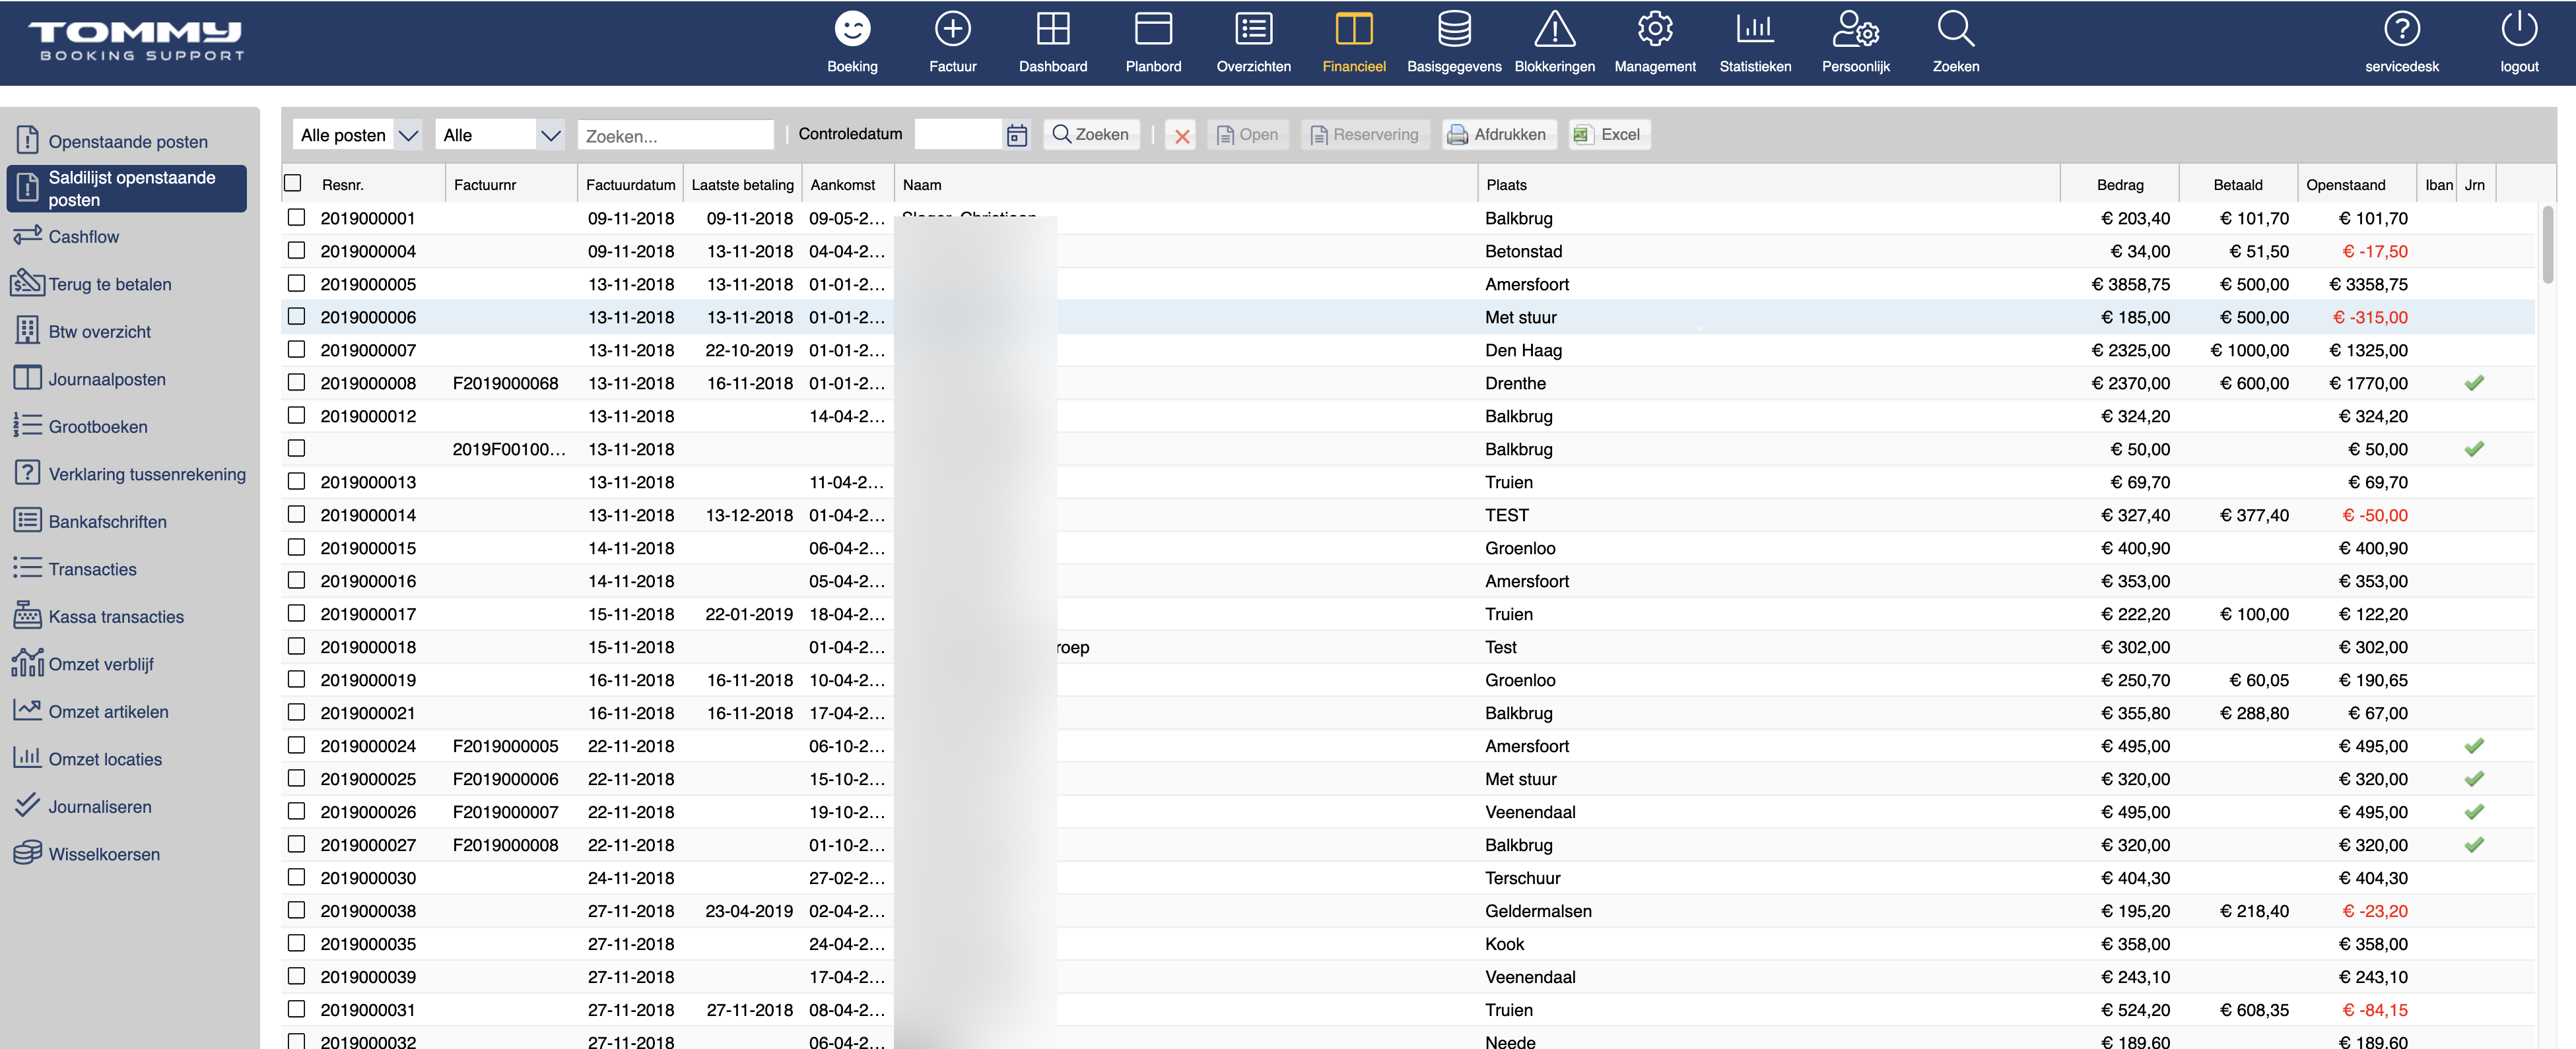
Task: Clear search with the red X icon
Action: pos(1181,135)
